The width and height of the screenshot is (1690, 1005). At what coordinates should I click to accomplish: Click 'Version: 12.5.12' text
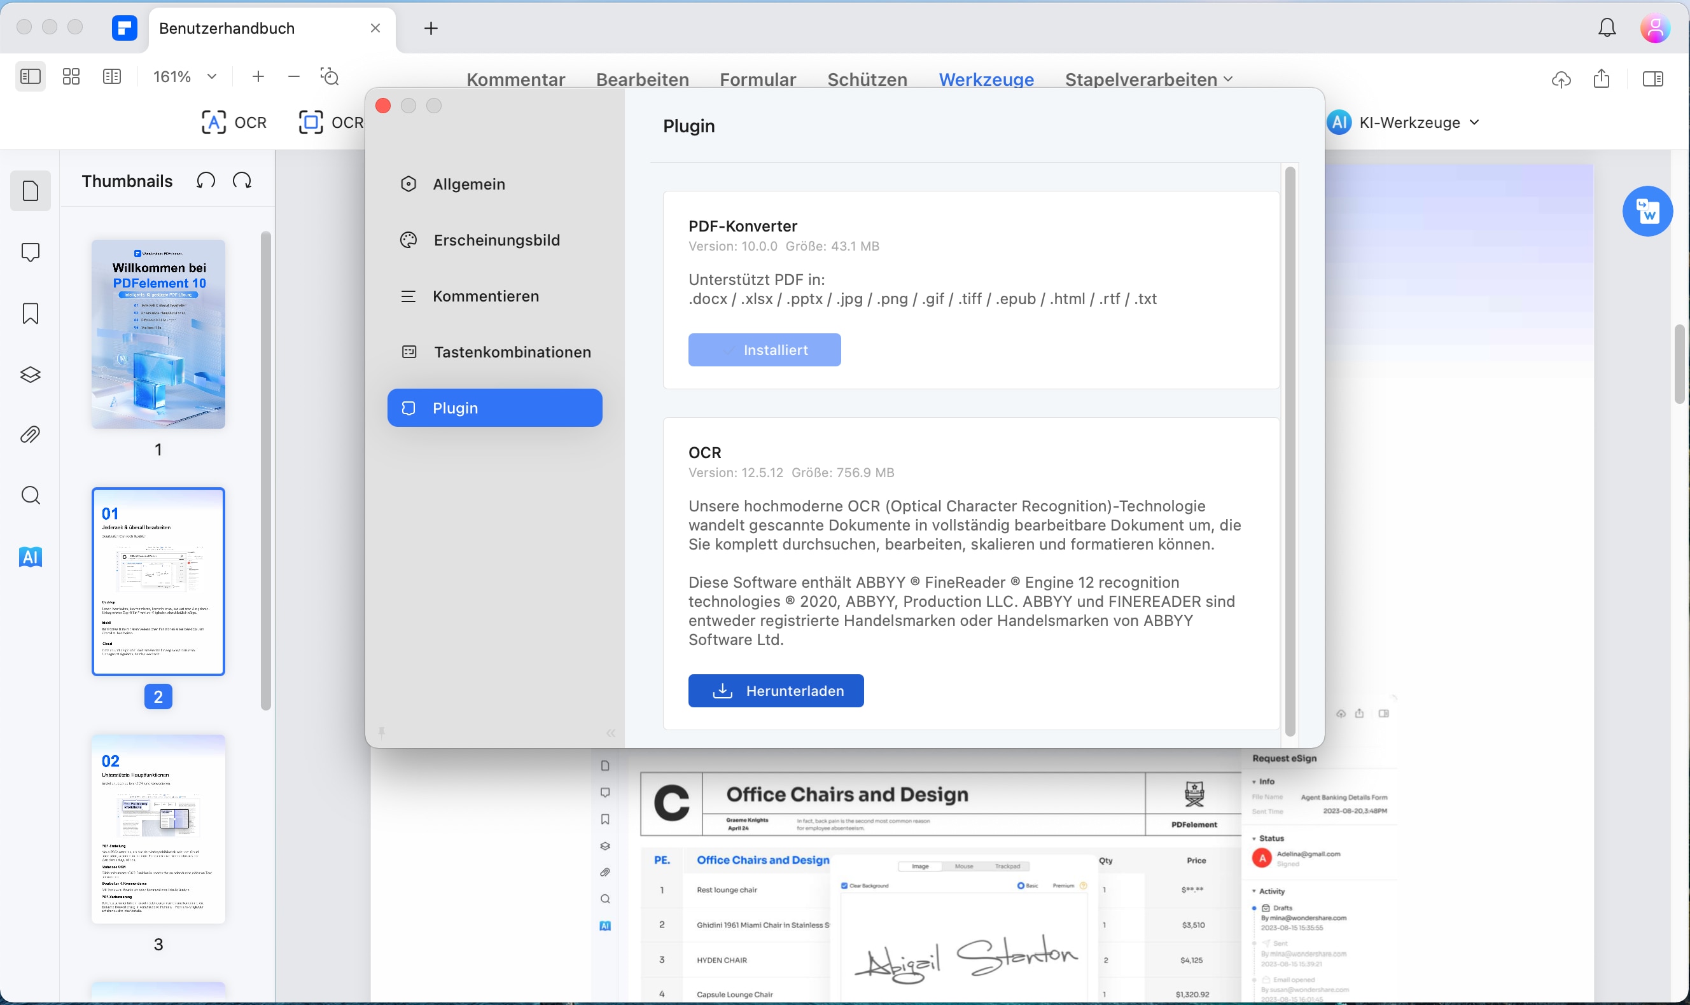point(736,473)
